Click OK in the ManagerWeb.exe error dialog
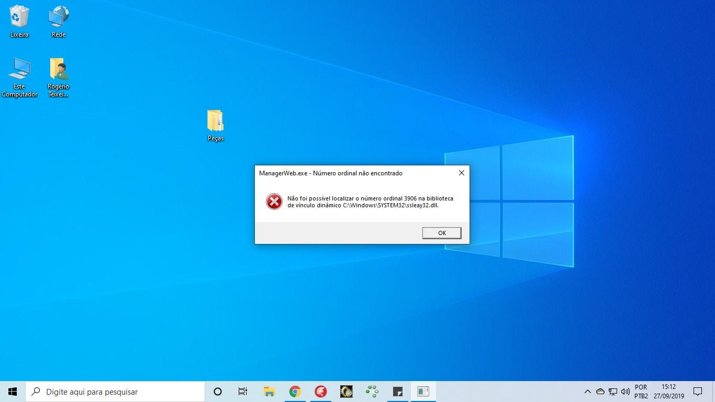This screenshot has height=402, width=715. coord(442,233)
